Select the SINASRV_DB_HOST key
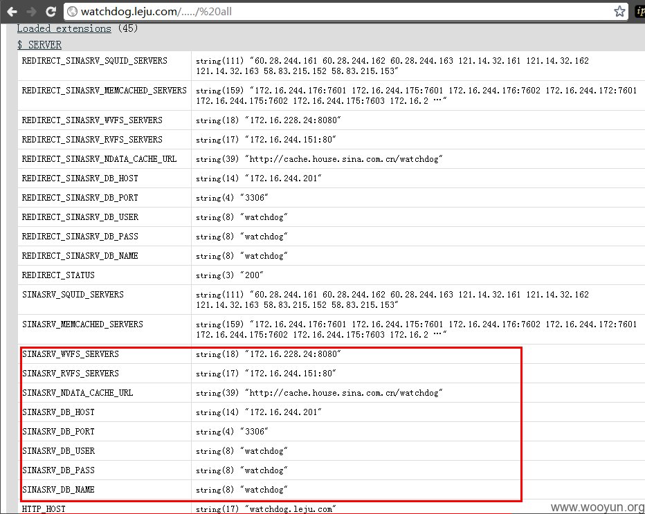 [x=58, y=412]
